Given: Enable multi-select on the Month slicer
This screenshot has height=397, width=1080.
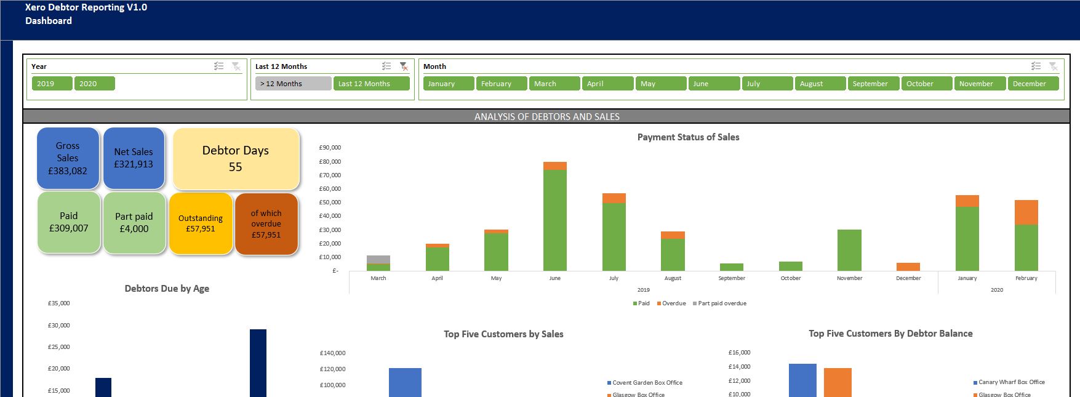Looking at the screenshot, I should (x=1036, y=66).
